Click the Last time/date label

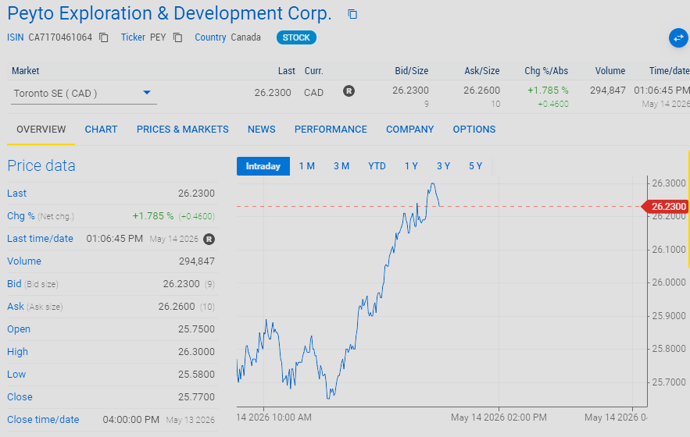(40, 239)
